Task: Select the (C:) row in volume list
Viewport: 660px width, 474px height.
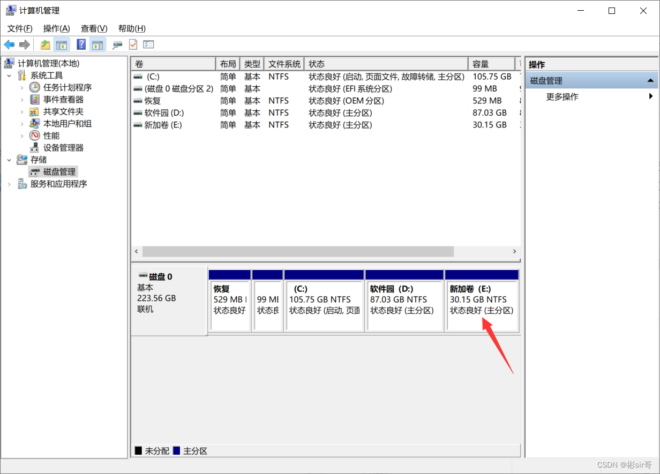Action: [x=153, y=77]
